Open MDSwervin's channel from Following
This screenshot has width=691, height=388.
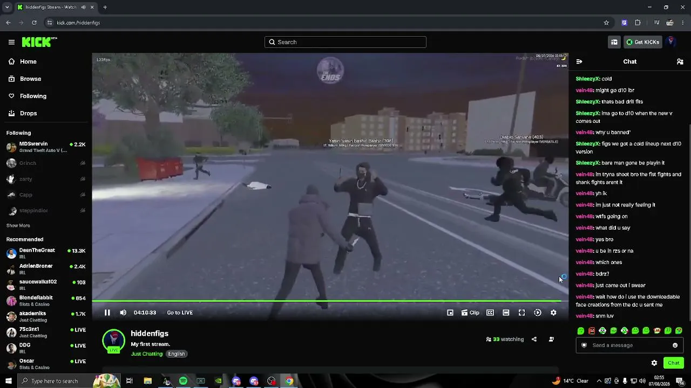tap(46, 147)
